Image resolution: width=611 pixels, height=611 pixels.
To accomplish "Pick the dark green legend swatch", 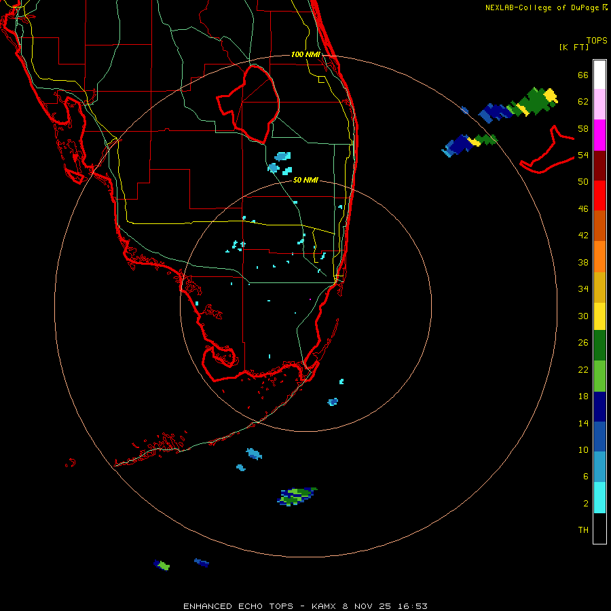I will 599,346.
